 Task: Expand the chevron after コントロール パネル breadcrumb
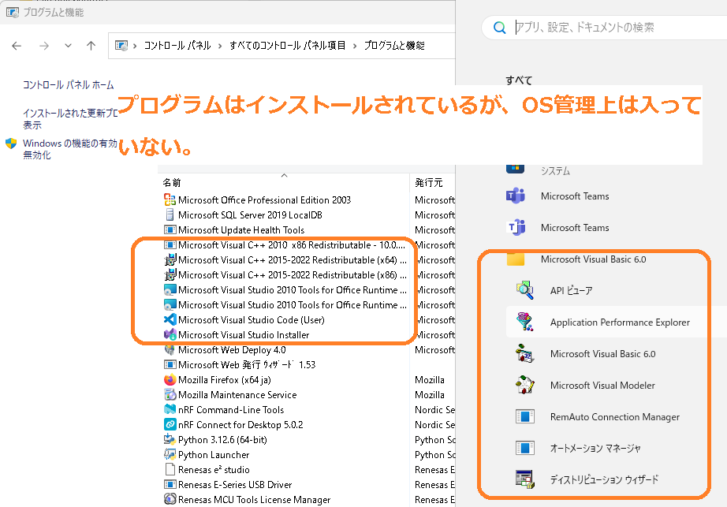pos(220,46)
